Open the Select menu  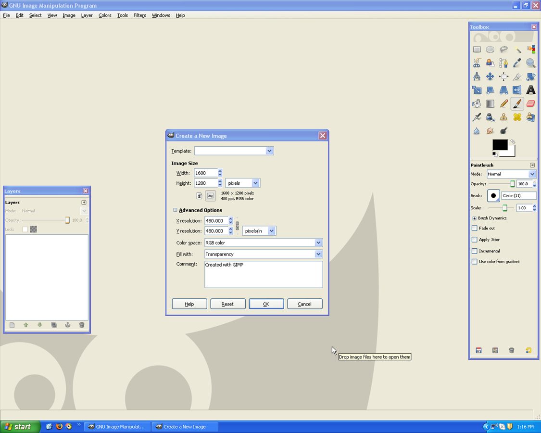click(x=35, y=15)
